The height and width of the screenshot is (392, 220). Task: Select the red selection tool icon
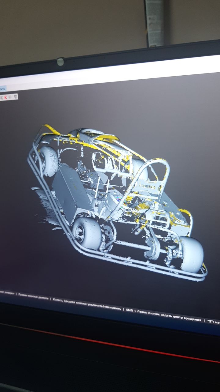point(6,97)
